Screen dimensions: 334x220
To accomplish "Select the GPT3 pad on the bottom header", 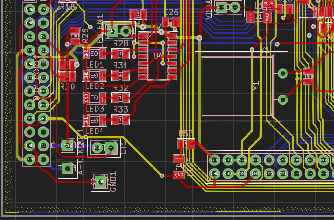I will [x=269, y=174].
